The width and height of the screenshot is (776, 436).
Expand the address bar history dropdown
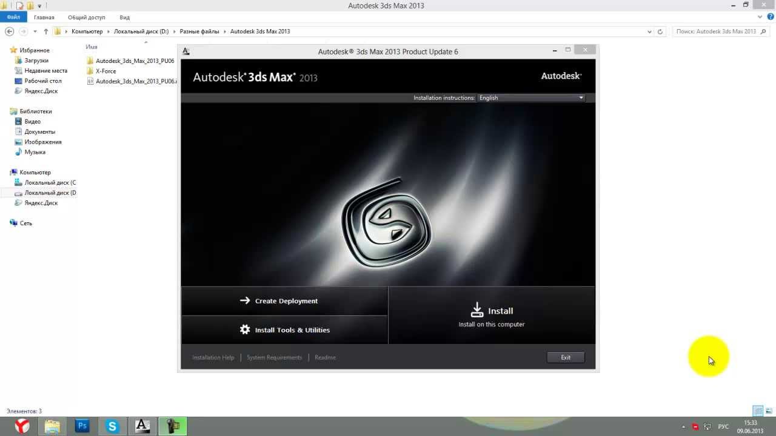[x=650, y=31]
